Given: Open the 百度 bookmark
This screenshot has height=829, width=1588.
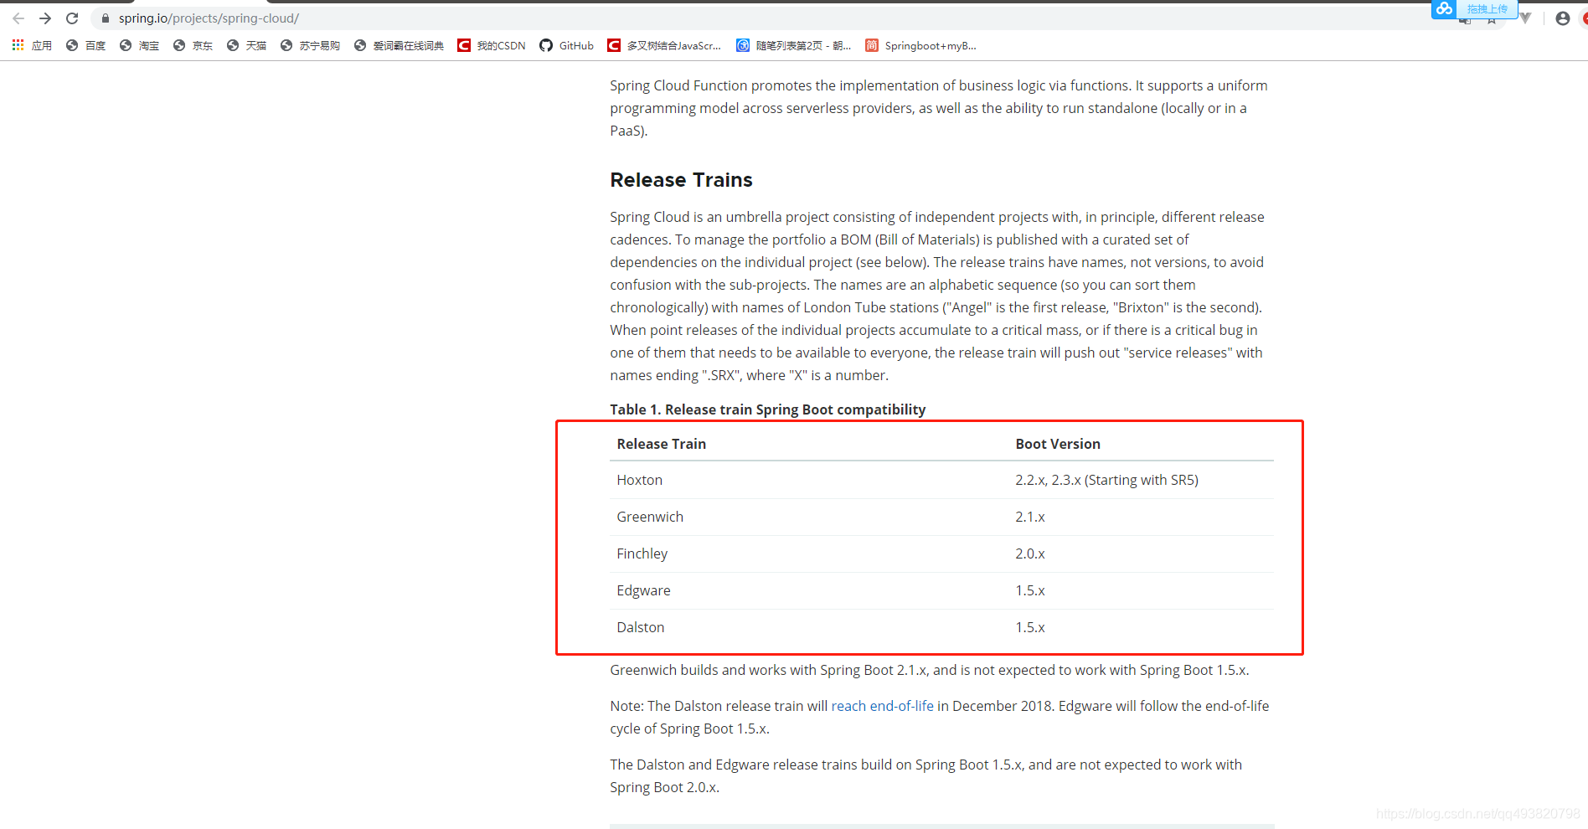Looking at the screenshot, I should (x=86, y=45).
